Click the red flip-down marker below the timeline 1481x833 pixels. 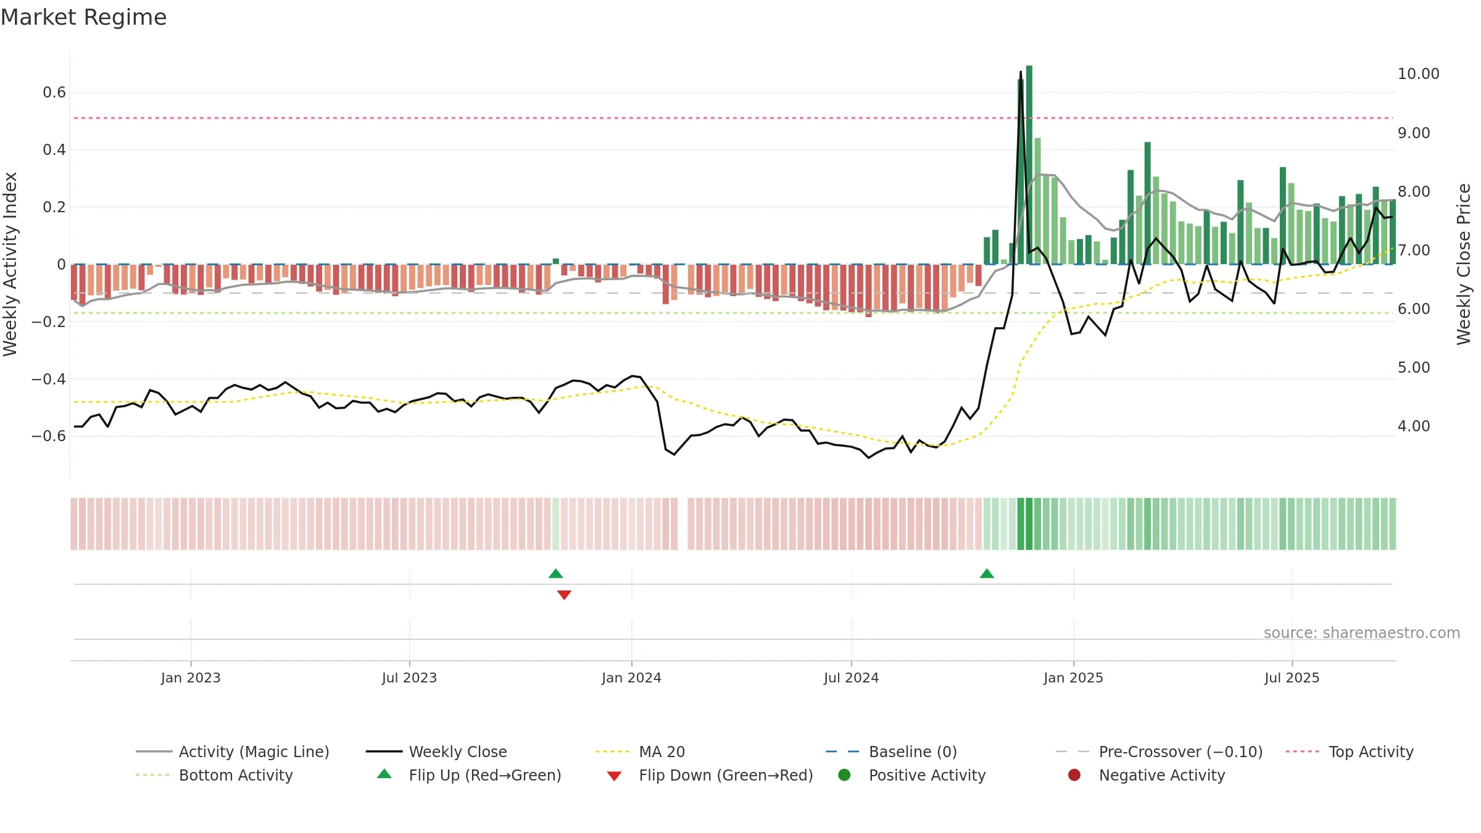pos(564,595)
